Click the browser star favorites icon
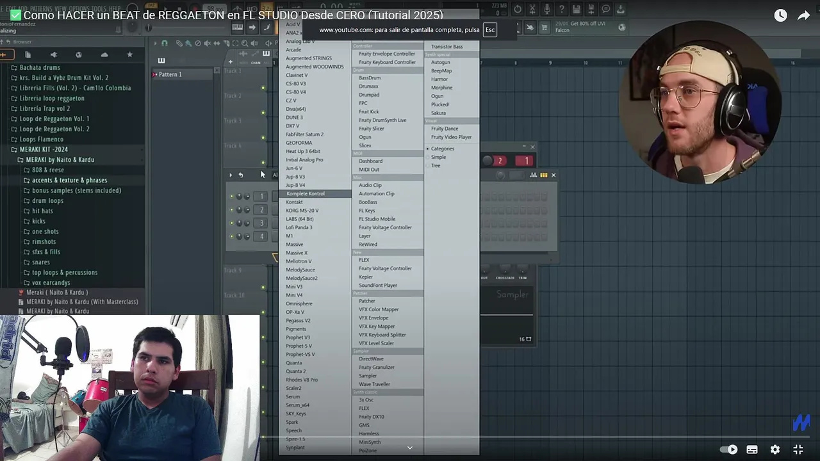The height and width of the screenshot is (461, 820). pyautogui.click(x=129, y=54)
